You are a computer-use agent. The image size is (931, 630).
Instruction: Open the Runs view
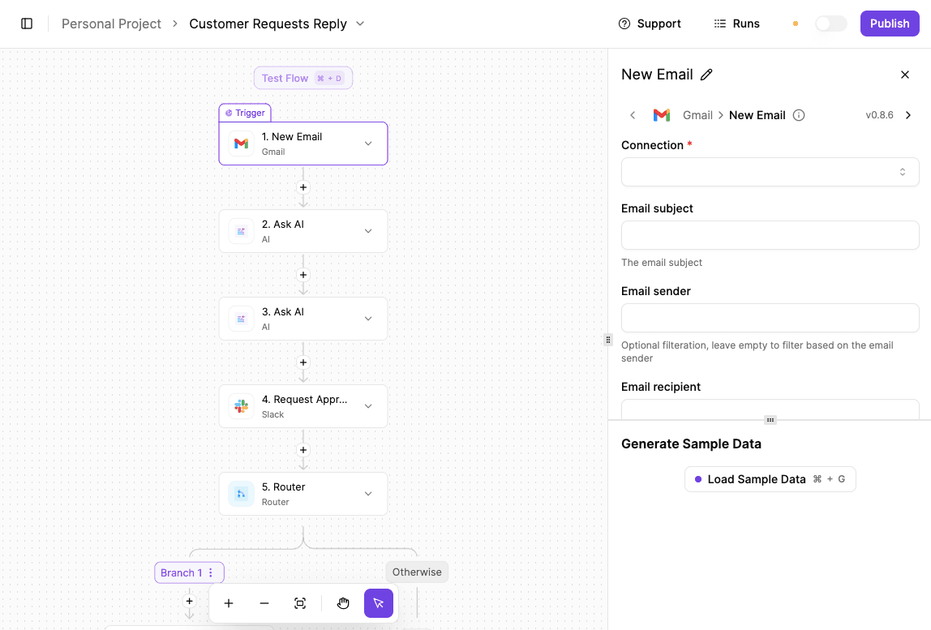click(x=736, y=24)
